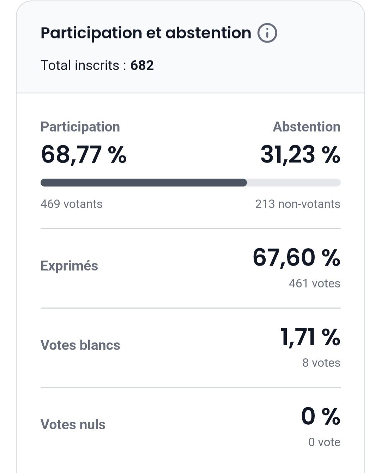Click the 0 % votes nuls value

coord(320,416)
